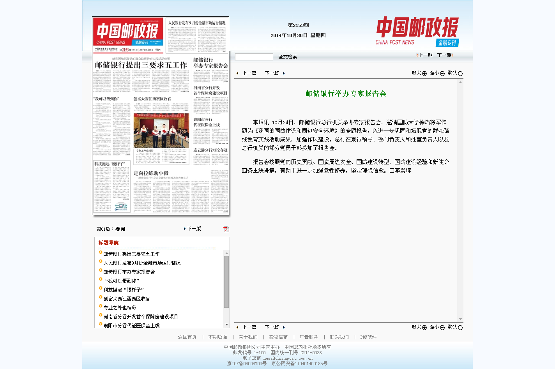555x369 pixels.
Task: Click inside the full-text search input box
Action: click(x=254, y=56)
